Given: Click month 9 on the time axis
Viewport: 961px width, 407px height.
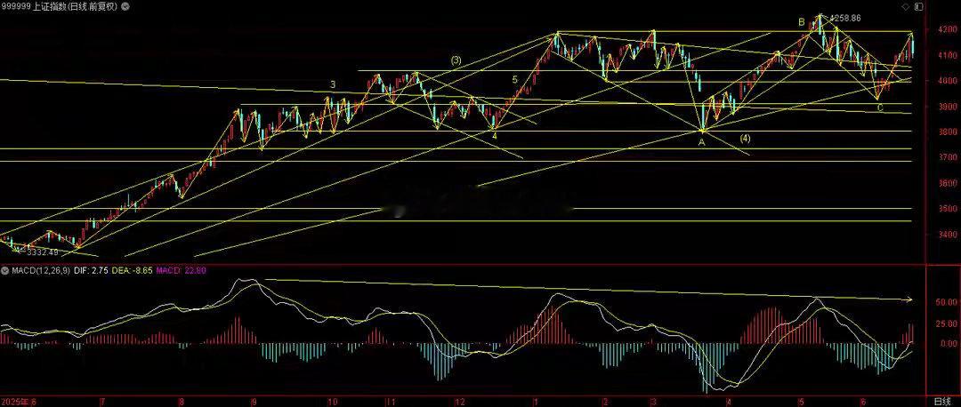Looking at the screenshot, I should pos(253,402).
